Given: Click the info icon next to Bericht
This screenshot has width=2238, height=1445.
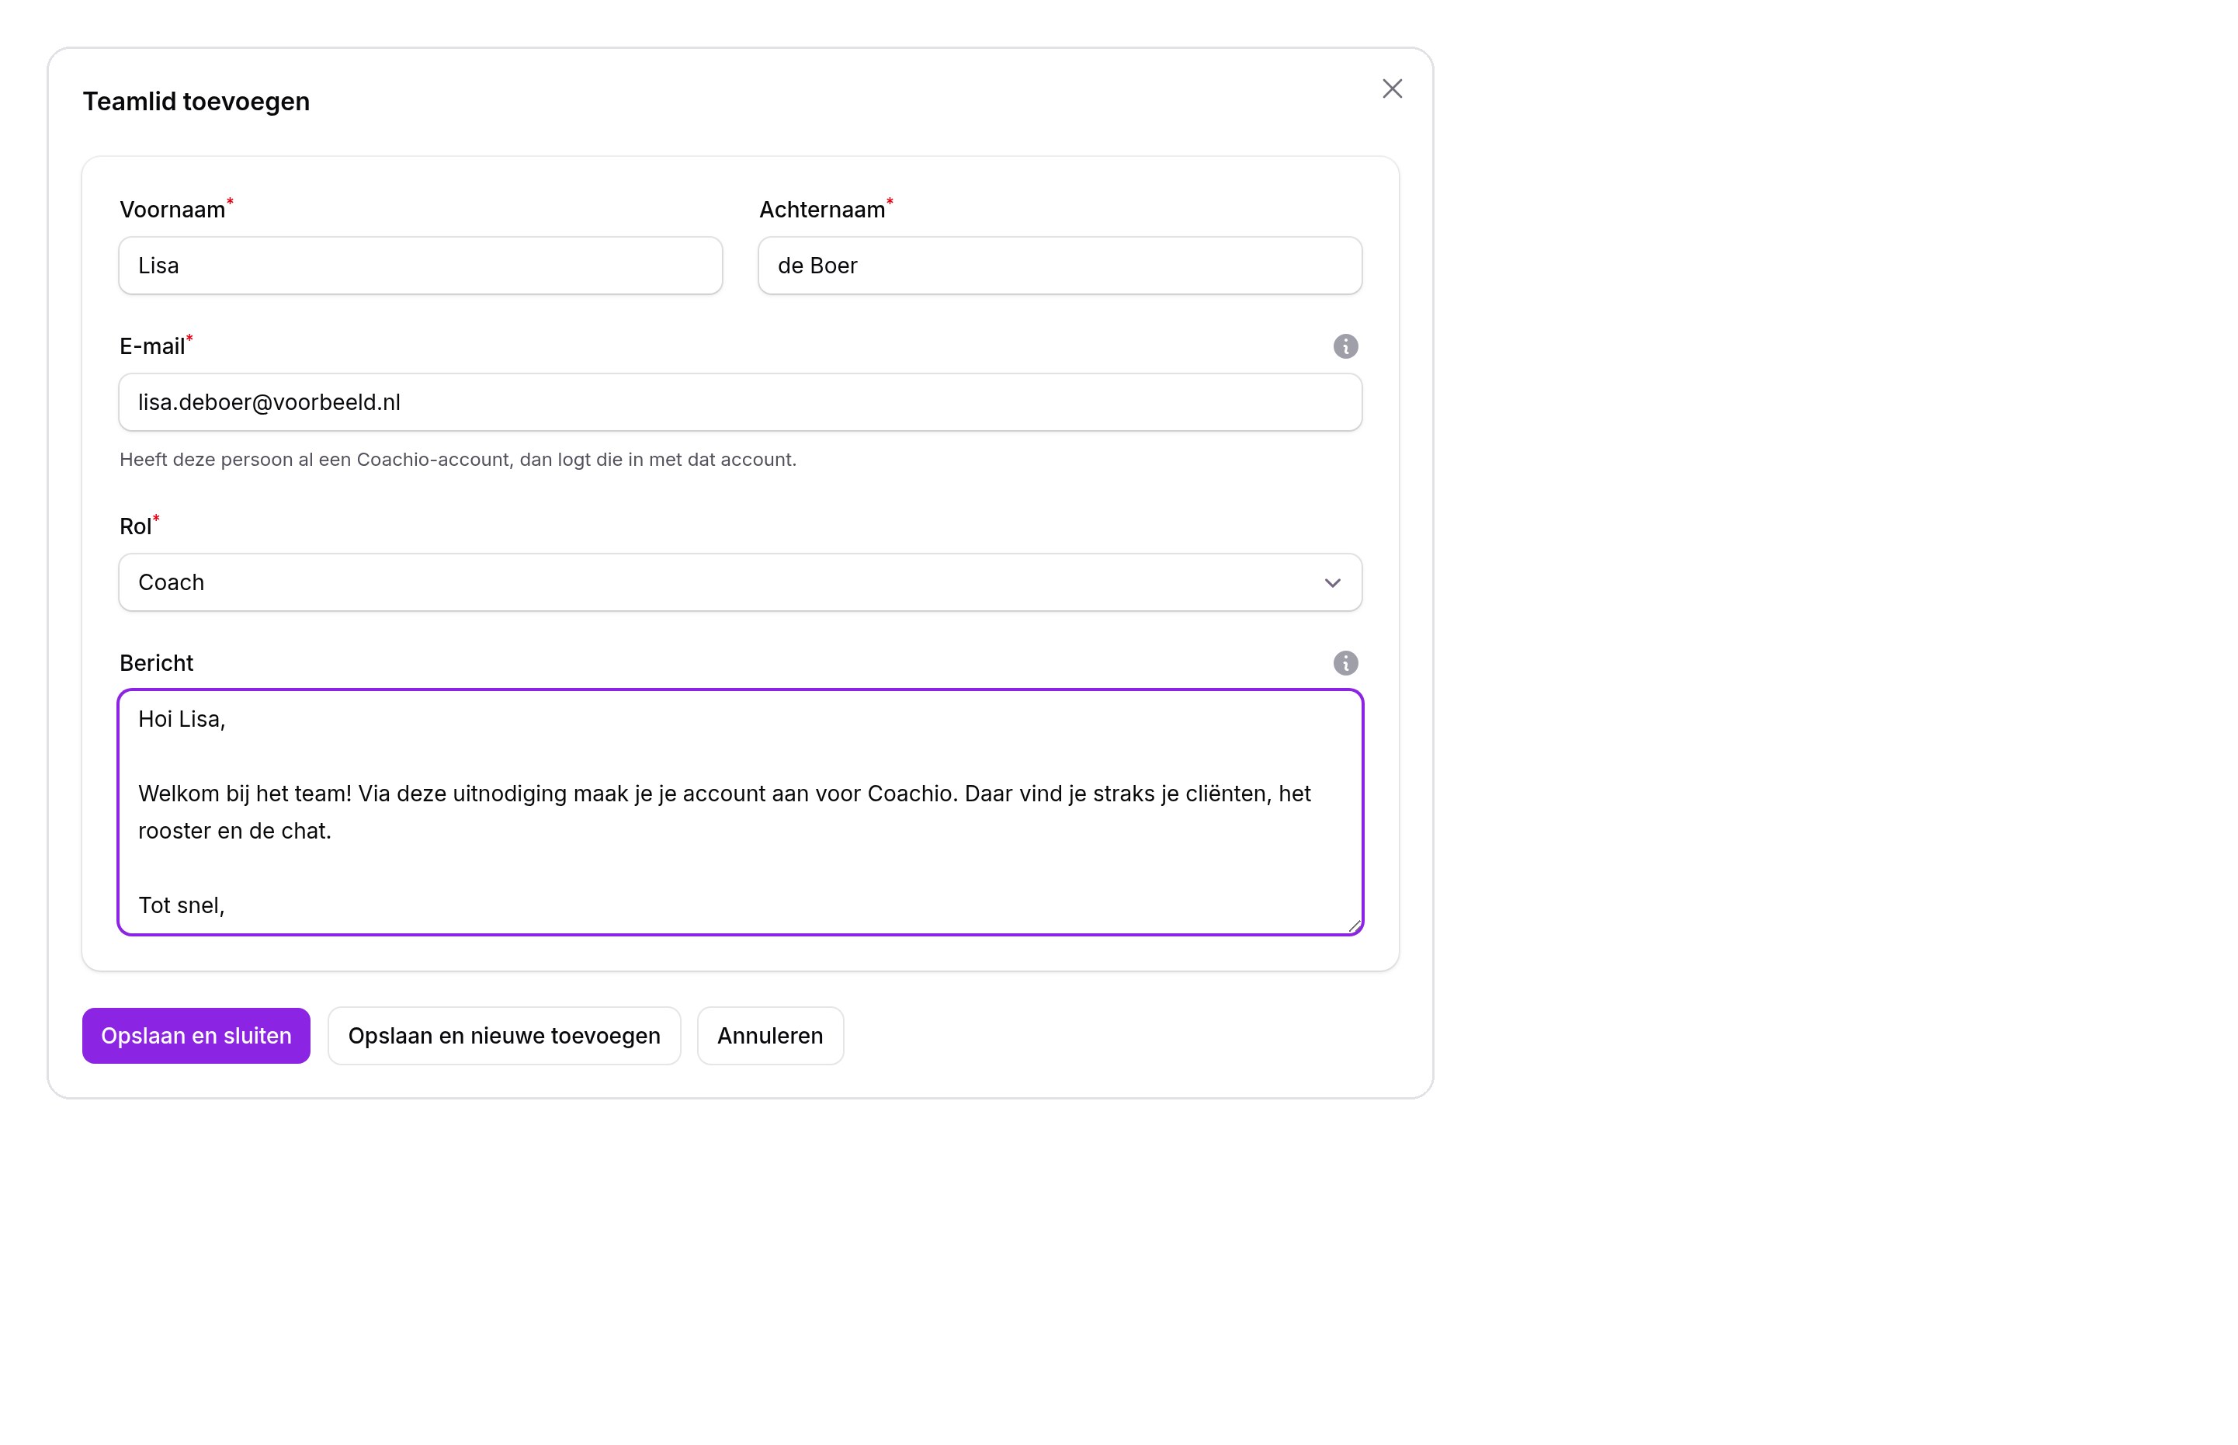Looking at the screenshot, I should click(1345, 663).
